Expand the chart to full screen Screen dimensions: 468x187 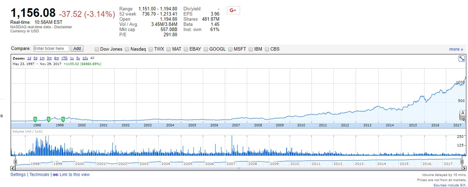pyautogui.click(x=462, y=58)
